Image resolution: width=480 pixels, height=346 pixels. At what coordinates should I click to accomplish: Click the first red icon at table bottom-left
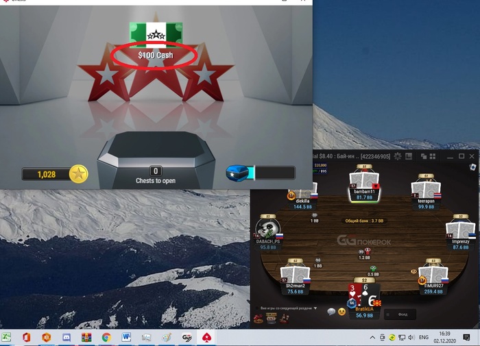pyautogui.click(x=258, y=319)
